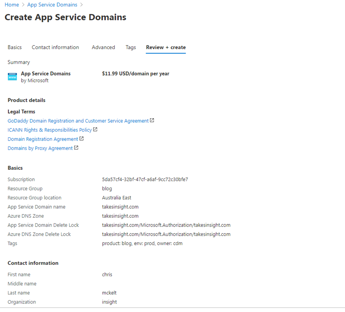
Task: Open external link icon beside Domain Registration Agreement
Action: tap(81, 139)
